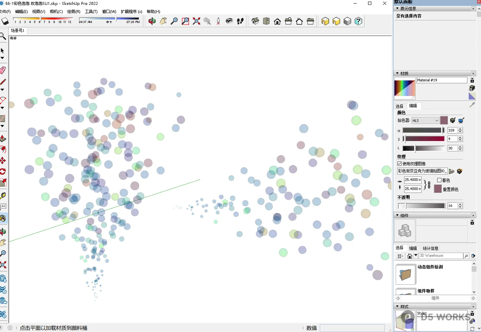
Task: Click the Zoom Extents tool
Action: [196, 21]
